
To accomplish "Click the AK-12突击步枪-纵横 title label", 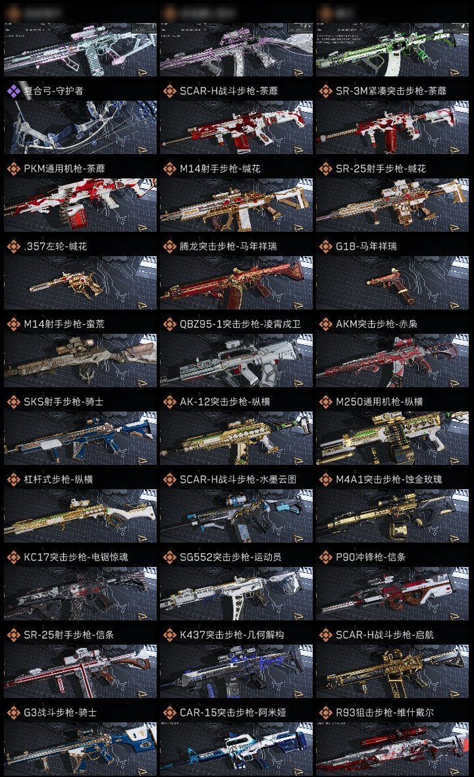I will click(225, 402).
